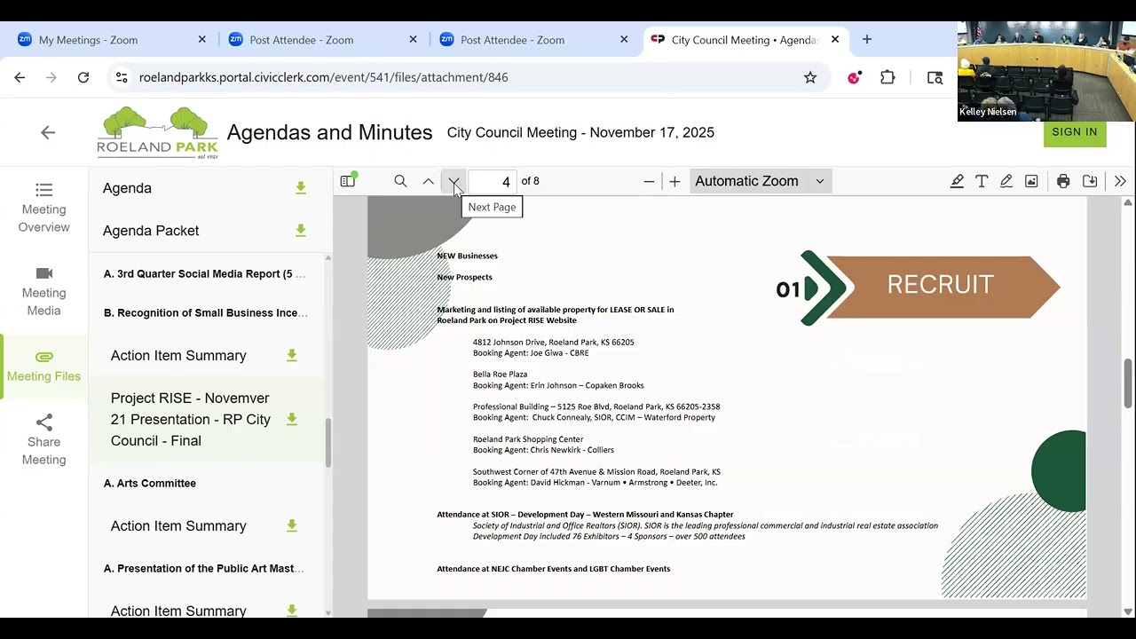Download the Action Item Summary under Arts Committee
Screen dimensions: 1136x639
291,526
